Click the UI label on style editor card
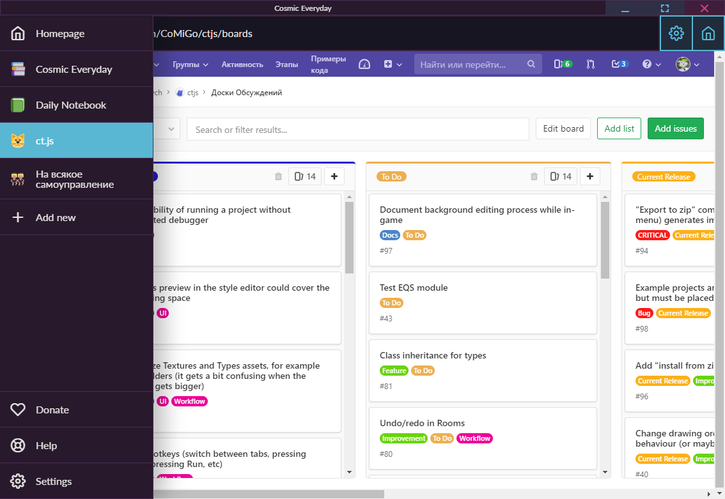This screenshot has width=725, height=499. click(x=163, y=313)
